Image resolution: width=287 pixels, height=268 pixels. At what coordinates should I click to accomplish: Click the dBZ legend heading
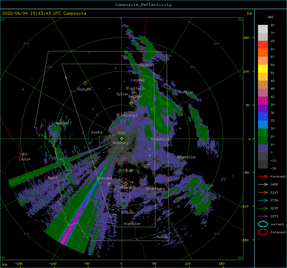270,17
